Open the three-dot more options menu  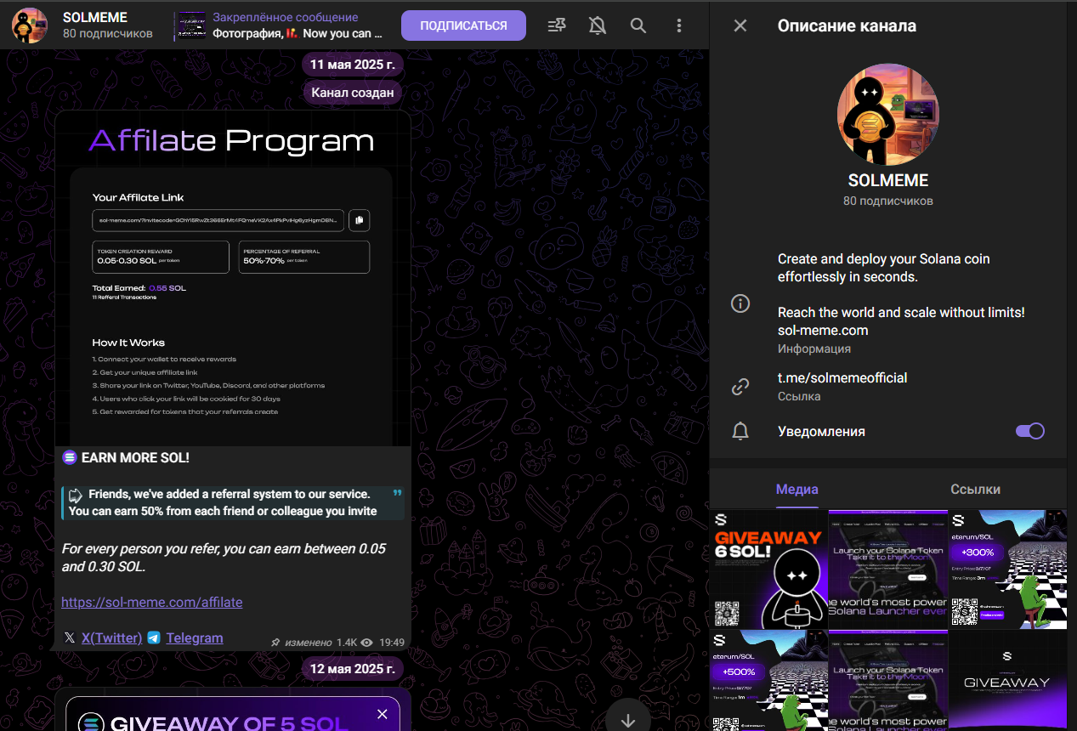pos(679,25)
